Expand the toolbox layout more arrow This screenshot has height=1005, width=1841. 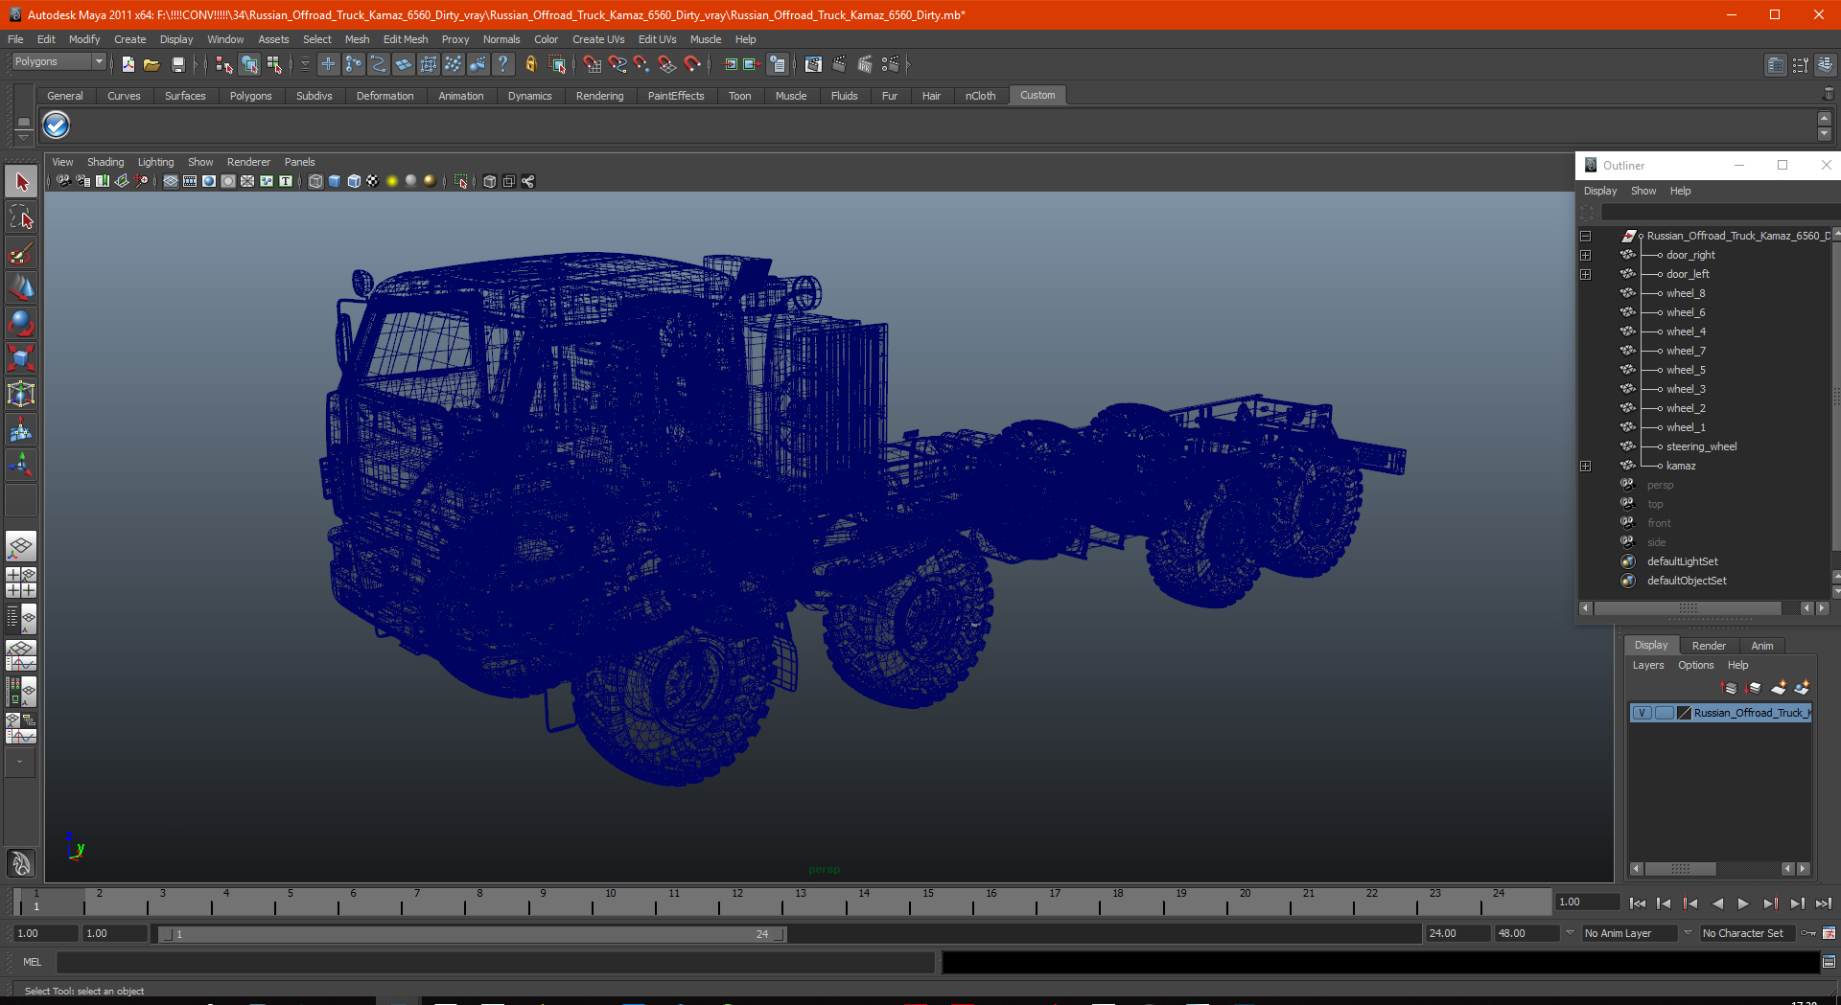click(x=20, y=763)
